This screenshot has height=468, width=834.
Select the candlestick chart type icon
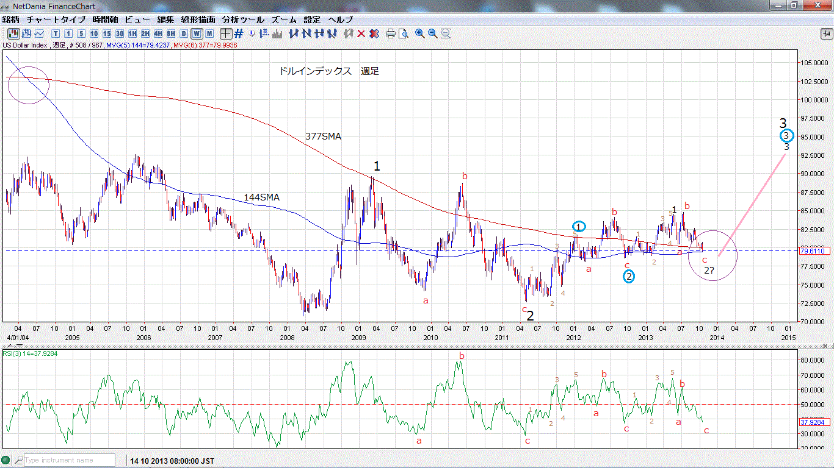(x=13, y=34)
